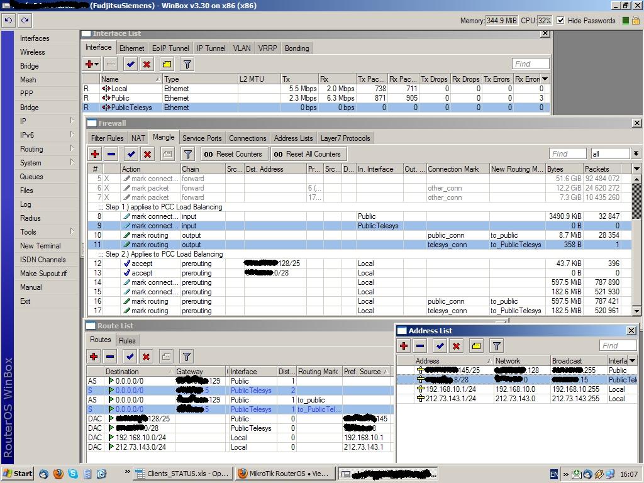Image resolution: width=644 pixels, height=483 pixels.
Task: Toggle the Hide Passwords checkbox
Action: 560,20
